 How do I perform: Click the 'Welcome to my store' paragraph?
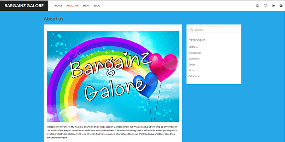coord(112,132)
